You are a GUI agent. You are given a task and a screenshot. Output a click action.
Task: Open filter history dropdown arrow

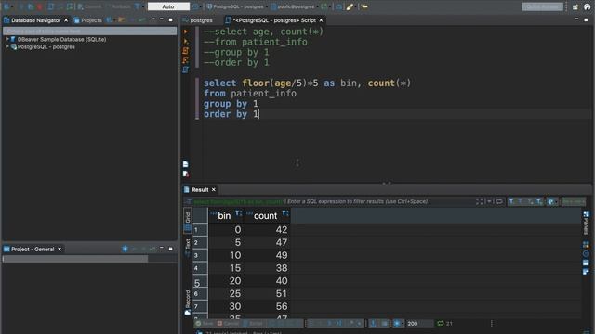click(x=490, y=201)
